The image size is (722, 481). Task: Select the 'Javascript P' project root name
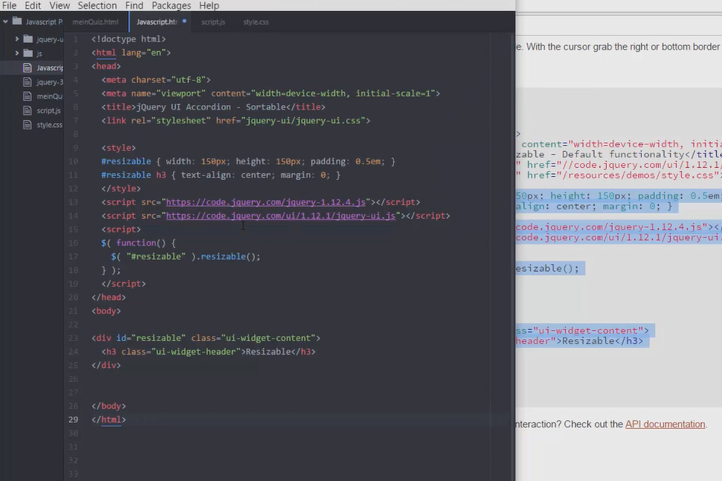pos(44,22)
